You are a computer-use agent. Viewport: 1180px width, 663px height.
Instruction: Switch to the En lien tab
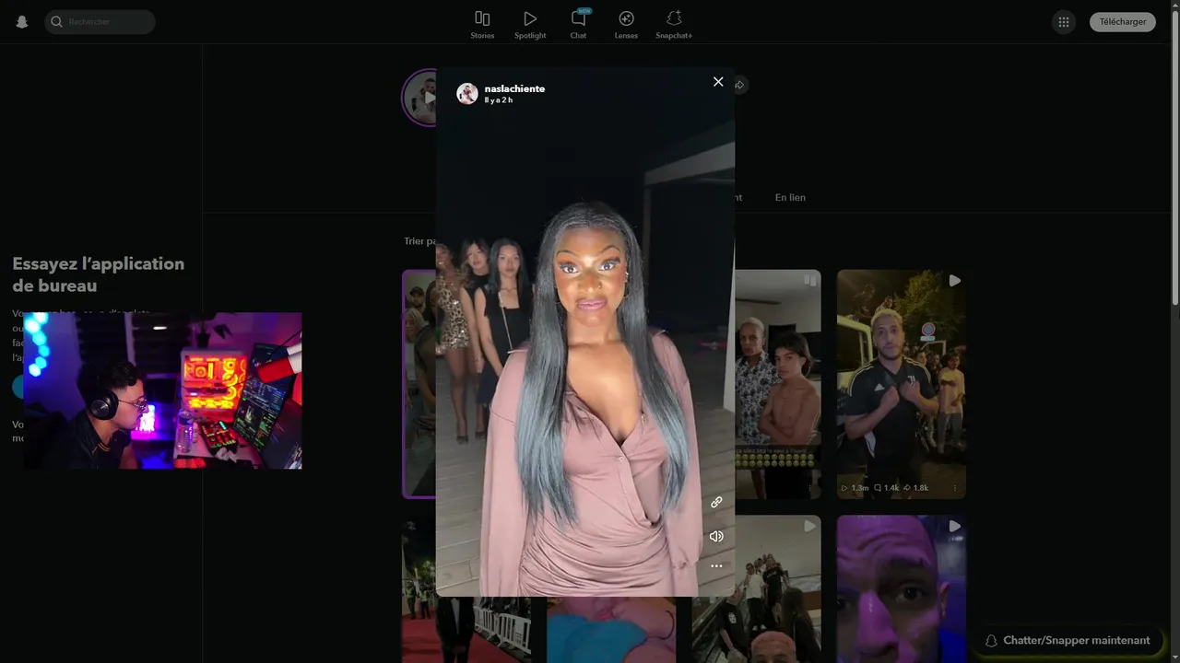click(x=790, y=197)
